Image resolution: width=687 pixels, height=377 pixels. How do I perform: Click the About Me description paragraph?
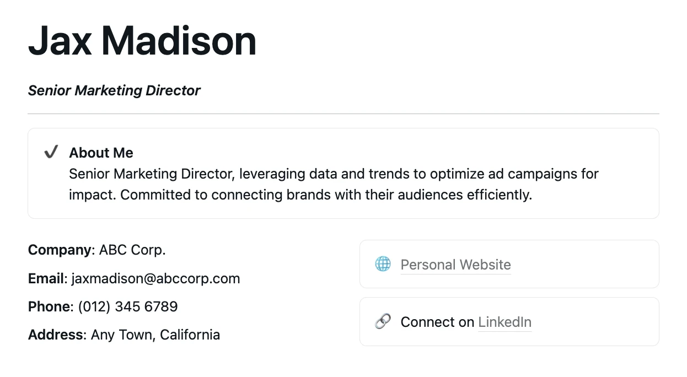[x=334, y=184]
